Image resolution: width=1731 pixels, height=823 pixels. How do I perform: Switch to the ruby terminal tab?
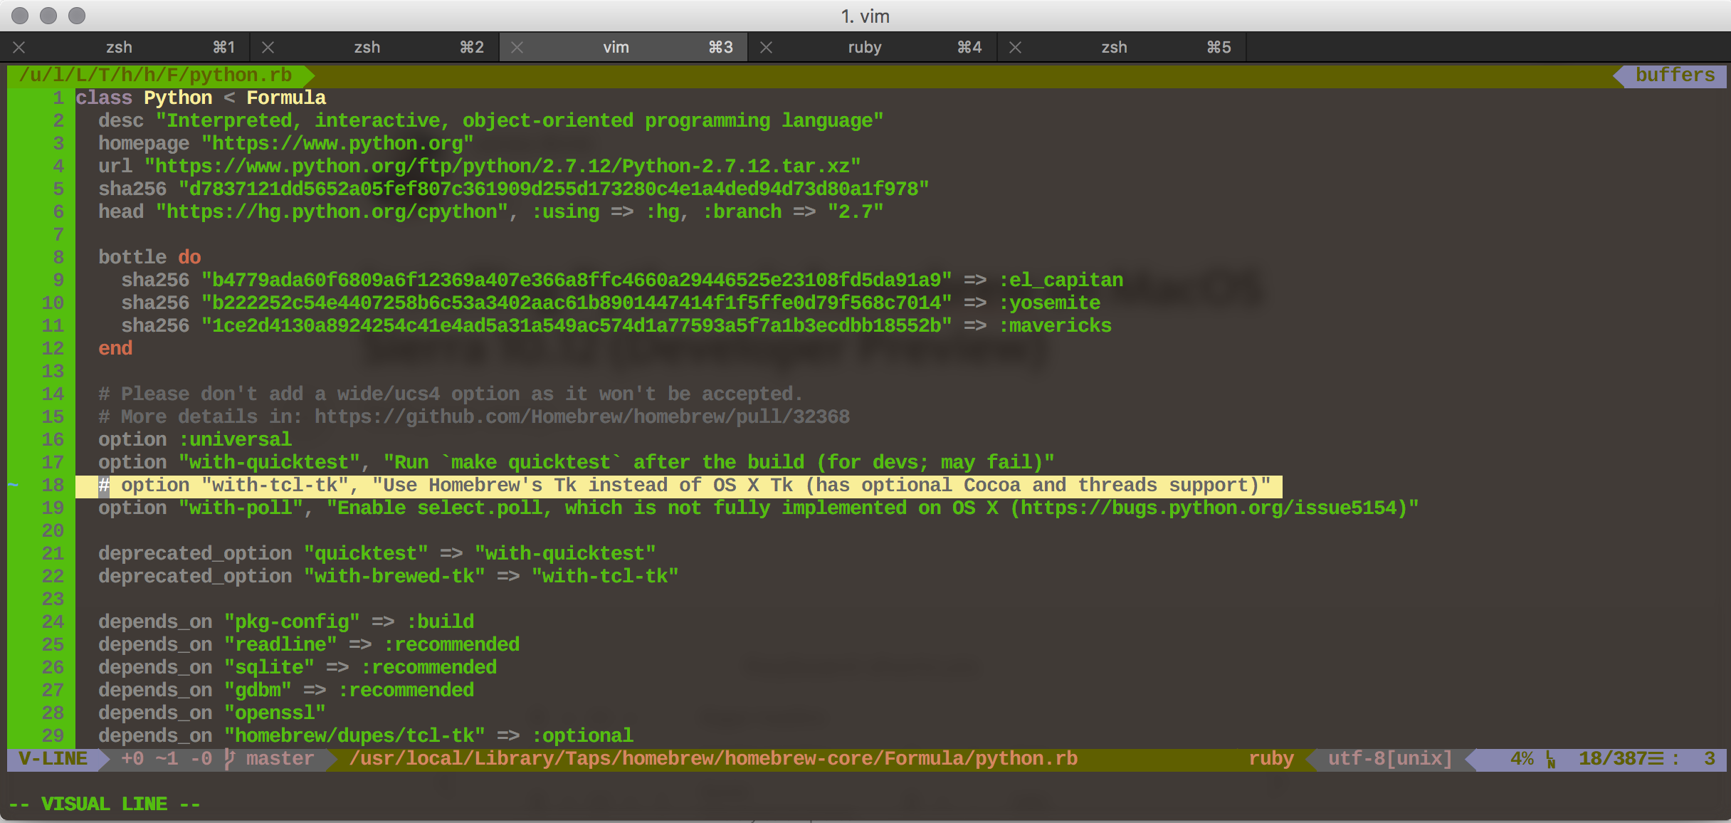coord(864,48)
